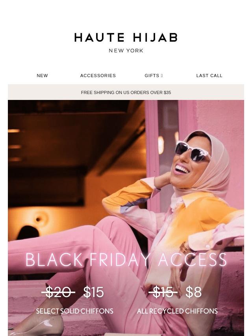Click the Black Friday Access headline
The image size is (252, 336).
click(126, 260)
